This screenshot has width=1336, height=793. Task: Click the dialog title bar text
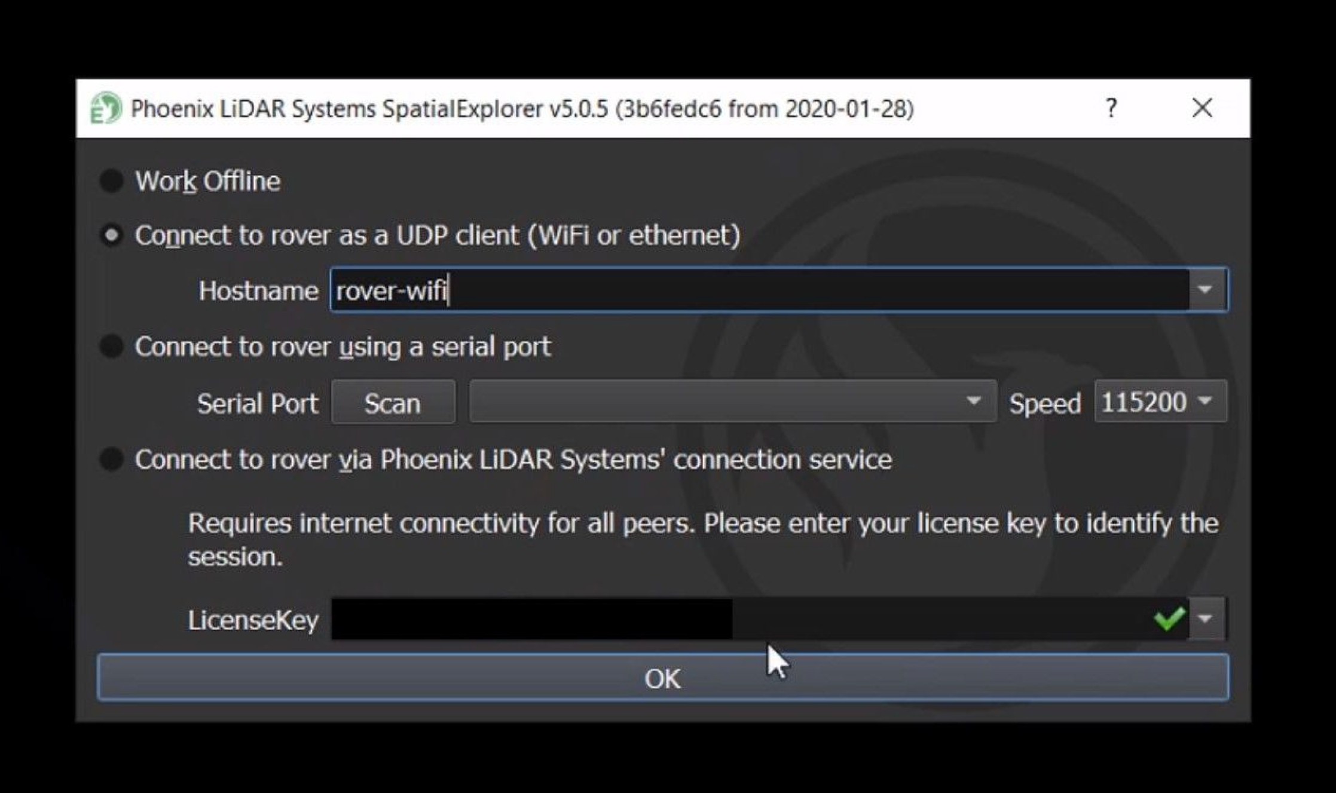(522, 109)
